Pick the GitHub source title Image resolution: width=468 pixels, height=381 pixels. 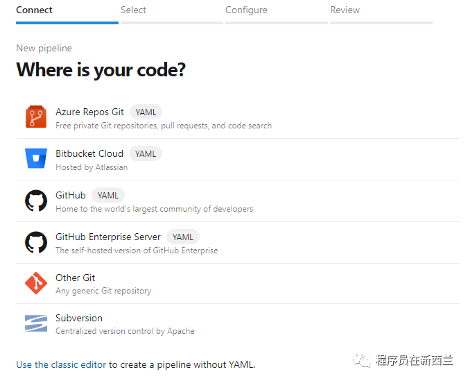(x=71, y=195)
